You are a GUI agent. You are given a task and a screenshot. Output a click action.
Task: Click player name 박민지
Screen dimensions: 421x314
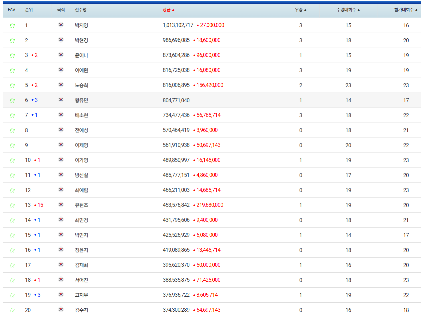click(82, 235)
